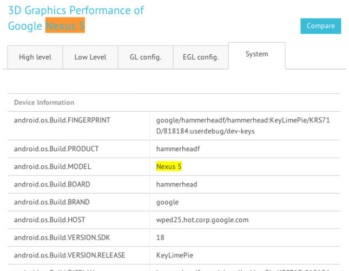The image size is (349, 271).
Task: Click the yellow highlighted Nexus 5 model value
Action: (x=169, y=166)
